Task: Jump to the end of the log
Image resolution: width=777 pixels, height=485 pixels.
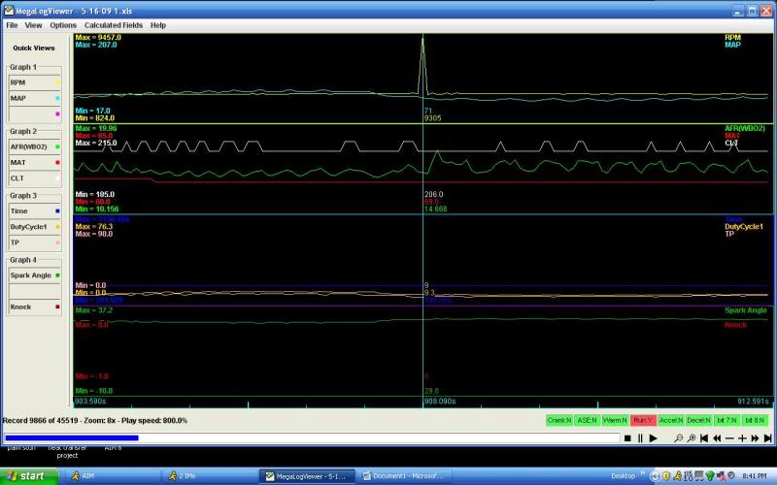Action: [x=767, y=438]
